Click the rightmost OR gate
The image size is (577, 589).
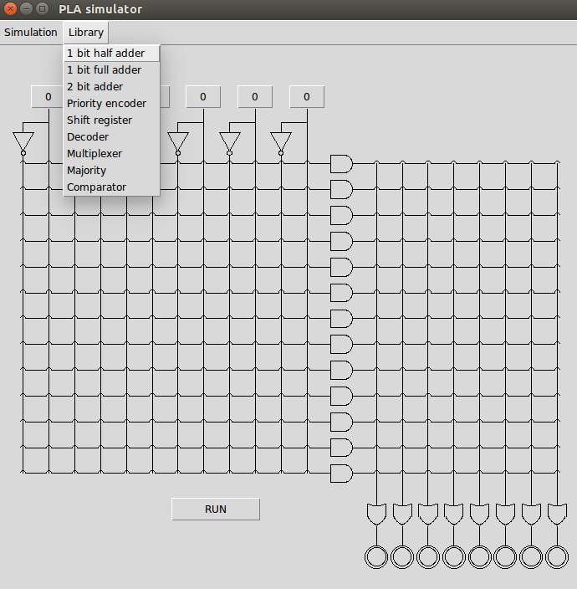[x=557, y=514]
